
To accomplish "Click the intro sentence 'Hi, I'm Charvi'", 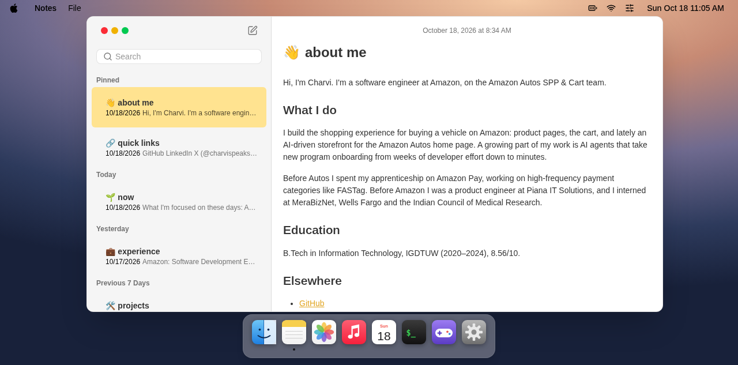I will coord(445,82).
